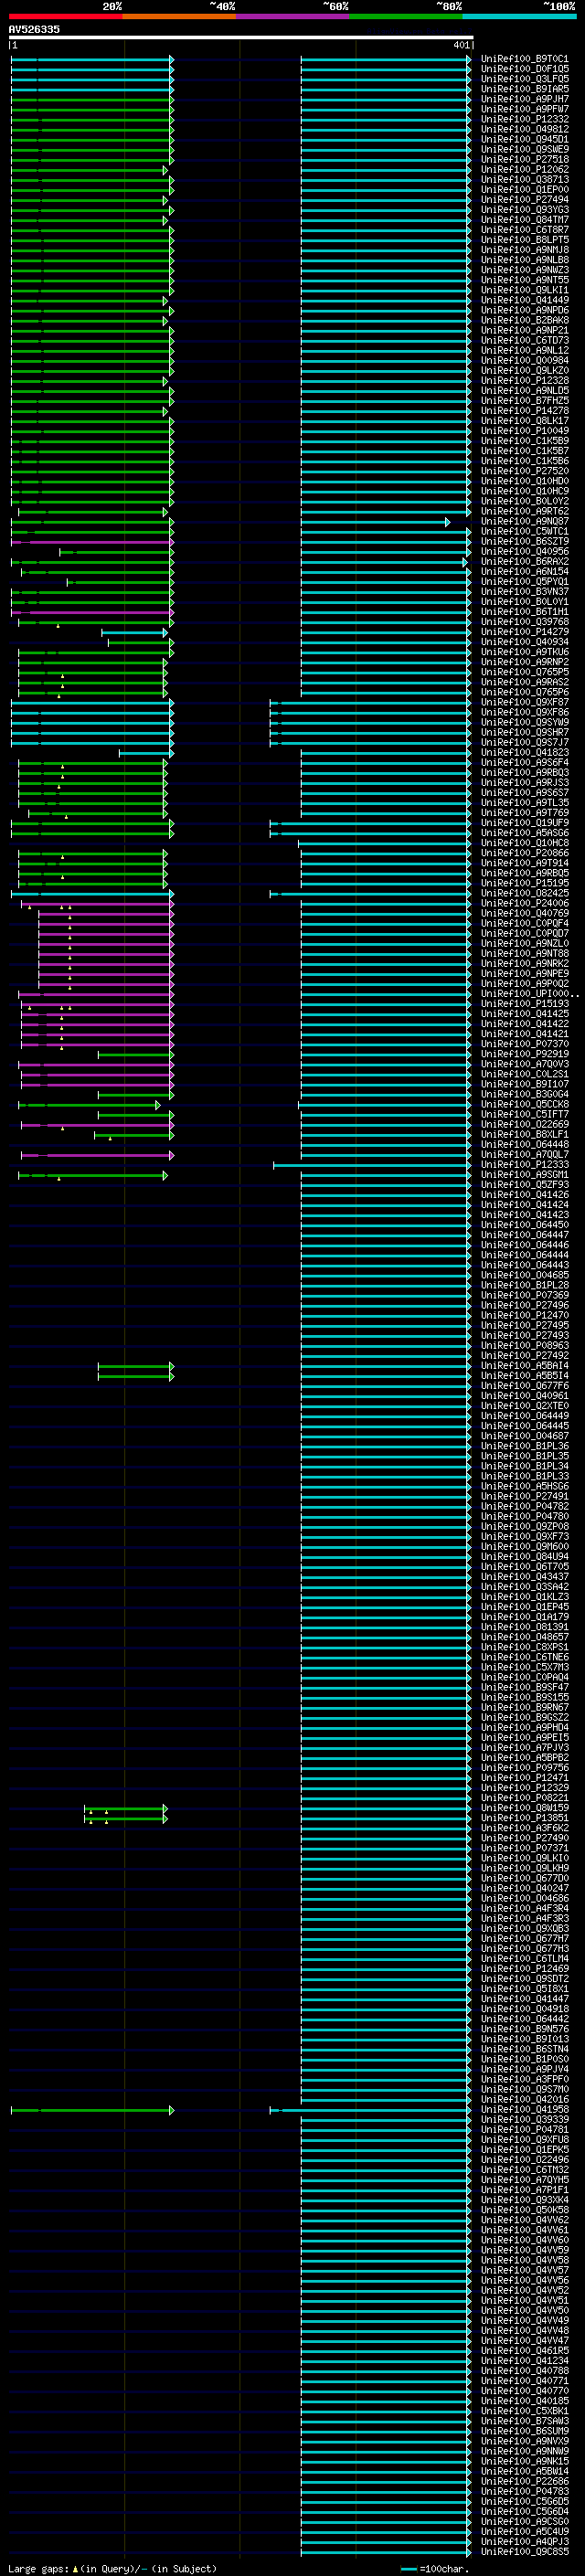The width and height of the screenshot is (585, 2576).
Task: Select truncated hit label UniRef100_UPI000..
Action: tap(530, 993)
